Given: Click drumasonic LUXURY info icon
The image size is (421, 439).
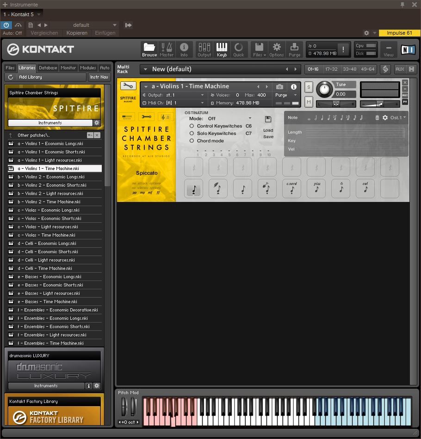Looking at the screenshot, I should pos(88,386).
